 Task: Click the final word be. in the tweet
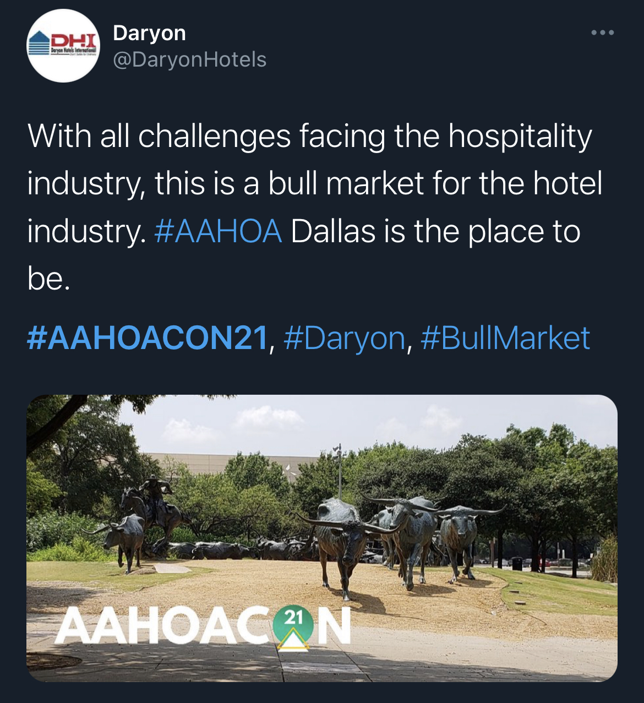49,279
